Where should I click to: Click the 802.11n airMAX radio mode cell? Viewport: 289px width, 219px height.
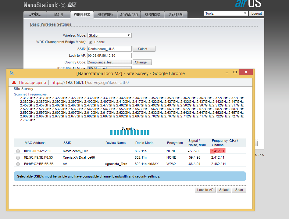pos(147,164)
